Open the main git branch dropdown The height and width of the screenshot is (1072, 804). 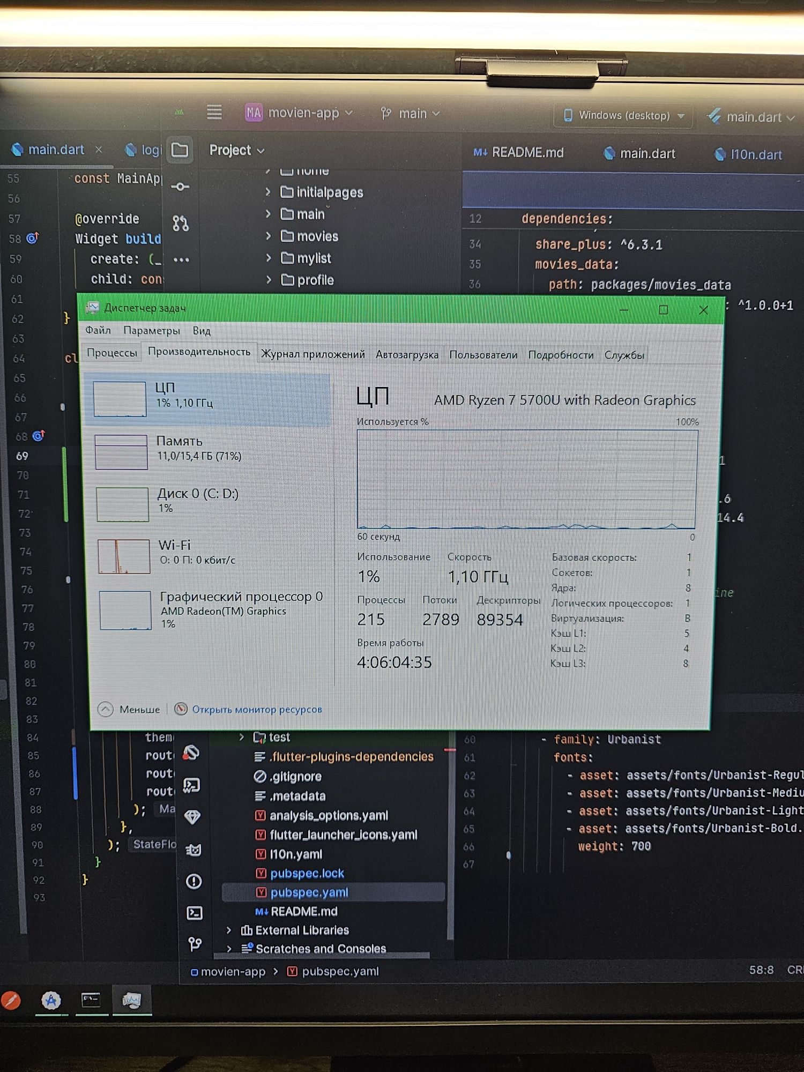coord(410,114)
